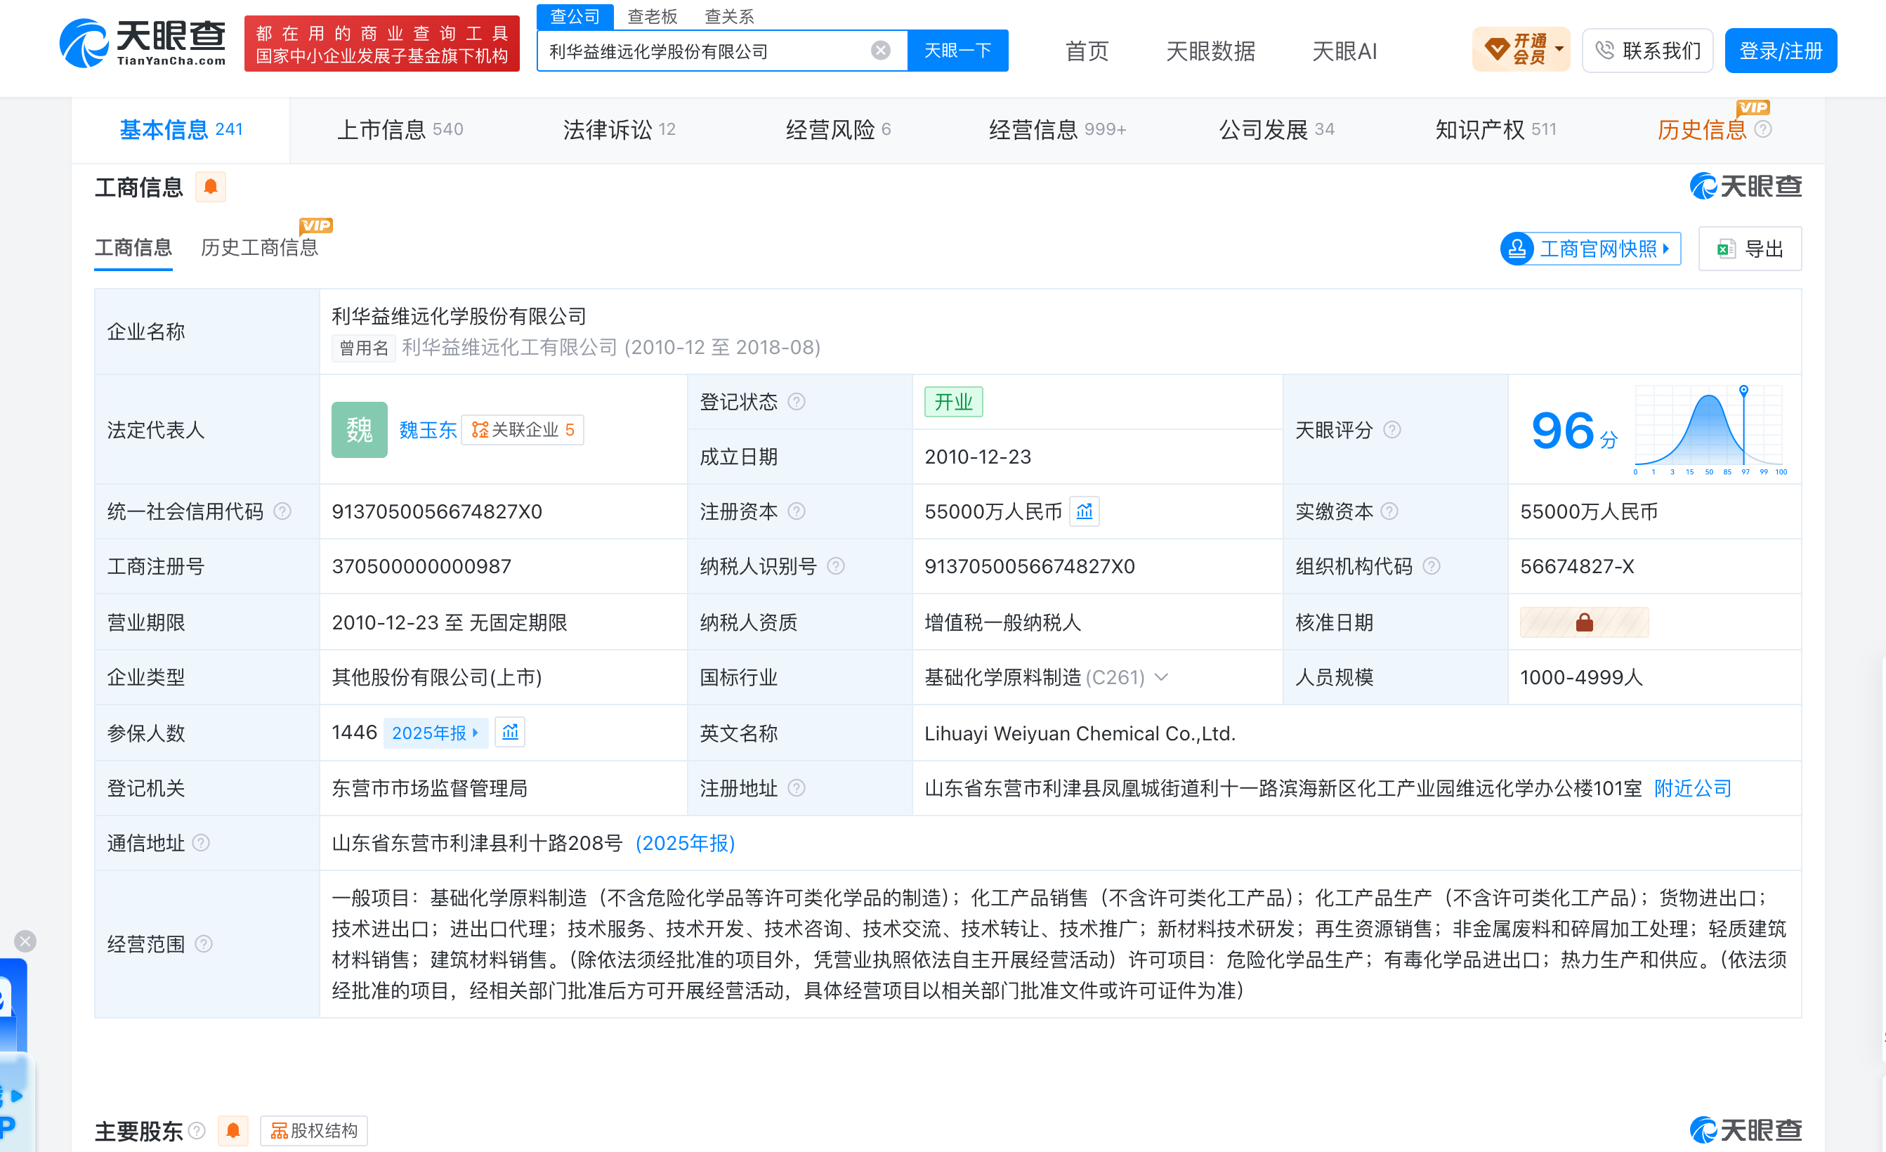The width and height of the screenshot is (1886, 1152).
Task: Switch to 上市信息 tab
Action: [x=400, y=129]
